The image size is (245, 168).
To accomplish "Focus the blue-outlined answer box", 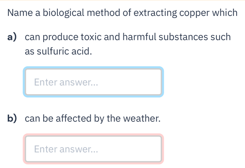I will click(93, 82).
